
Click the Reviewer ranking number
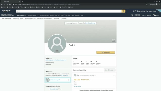(x=48, y=64)
